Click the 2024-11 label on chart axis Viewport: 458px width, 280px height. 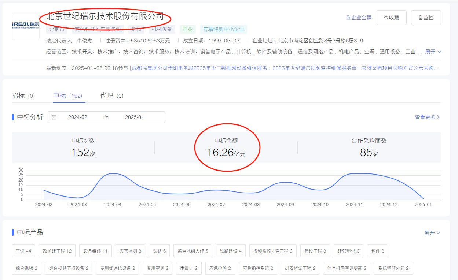(x=354, y=205)
